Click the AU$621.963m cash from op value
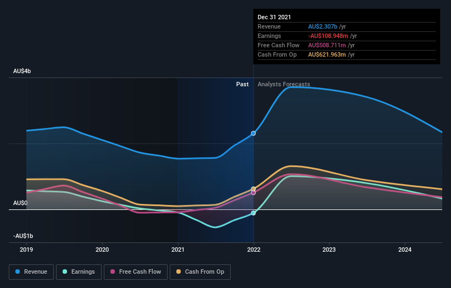Image resolution: width=451 pixels, height=288 pixels. pyautogui.click(x=327, y=54)
